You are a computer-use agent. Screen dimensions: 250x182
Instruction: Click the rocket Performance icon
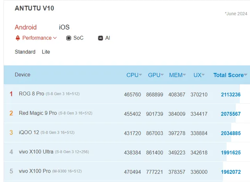click(18, 38)
